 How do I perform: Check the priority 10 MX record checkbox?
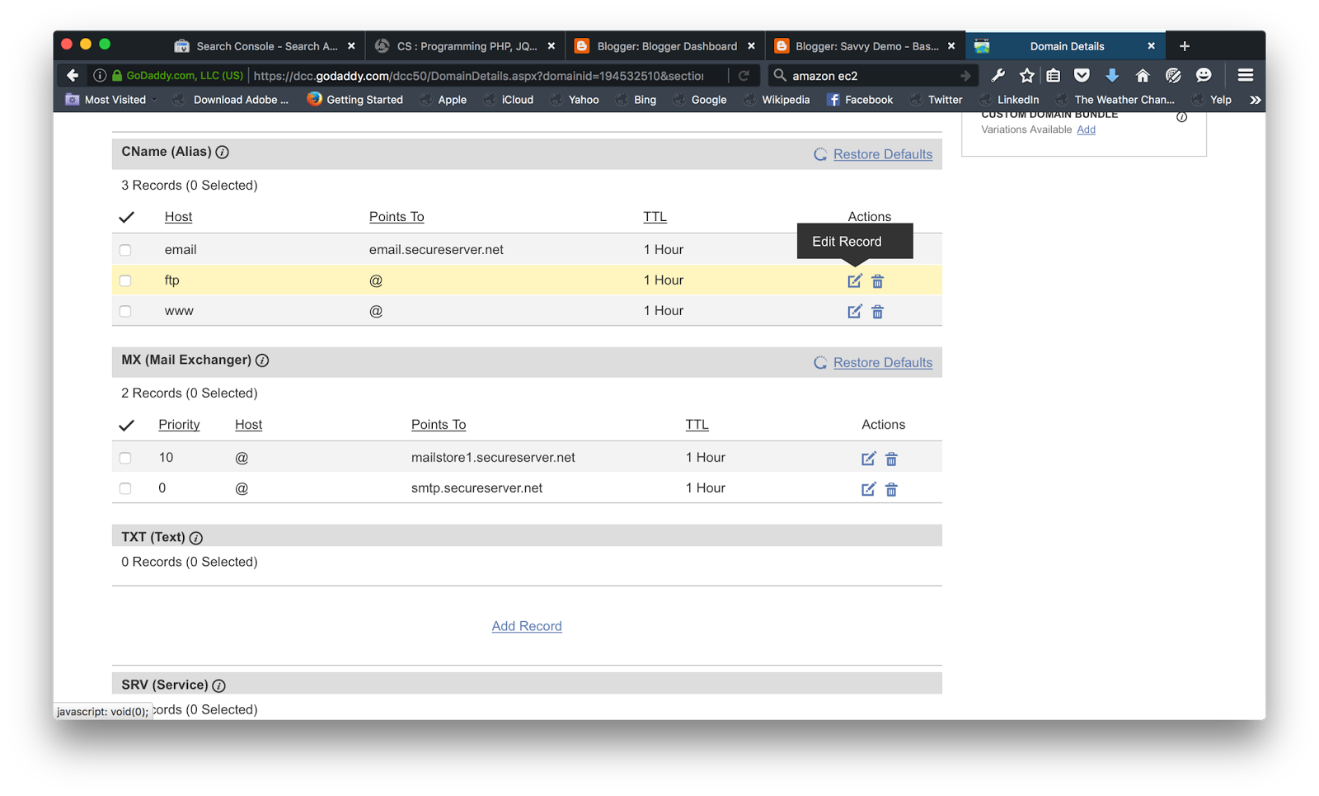point(125,458)
